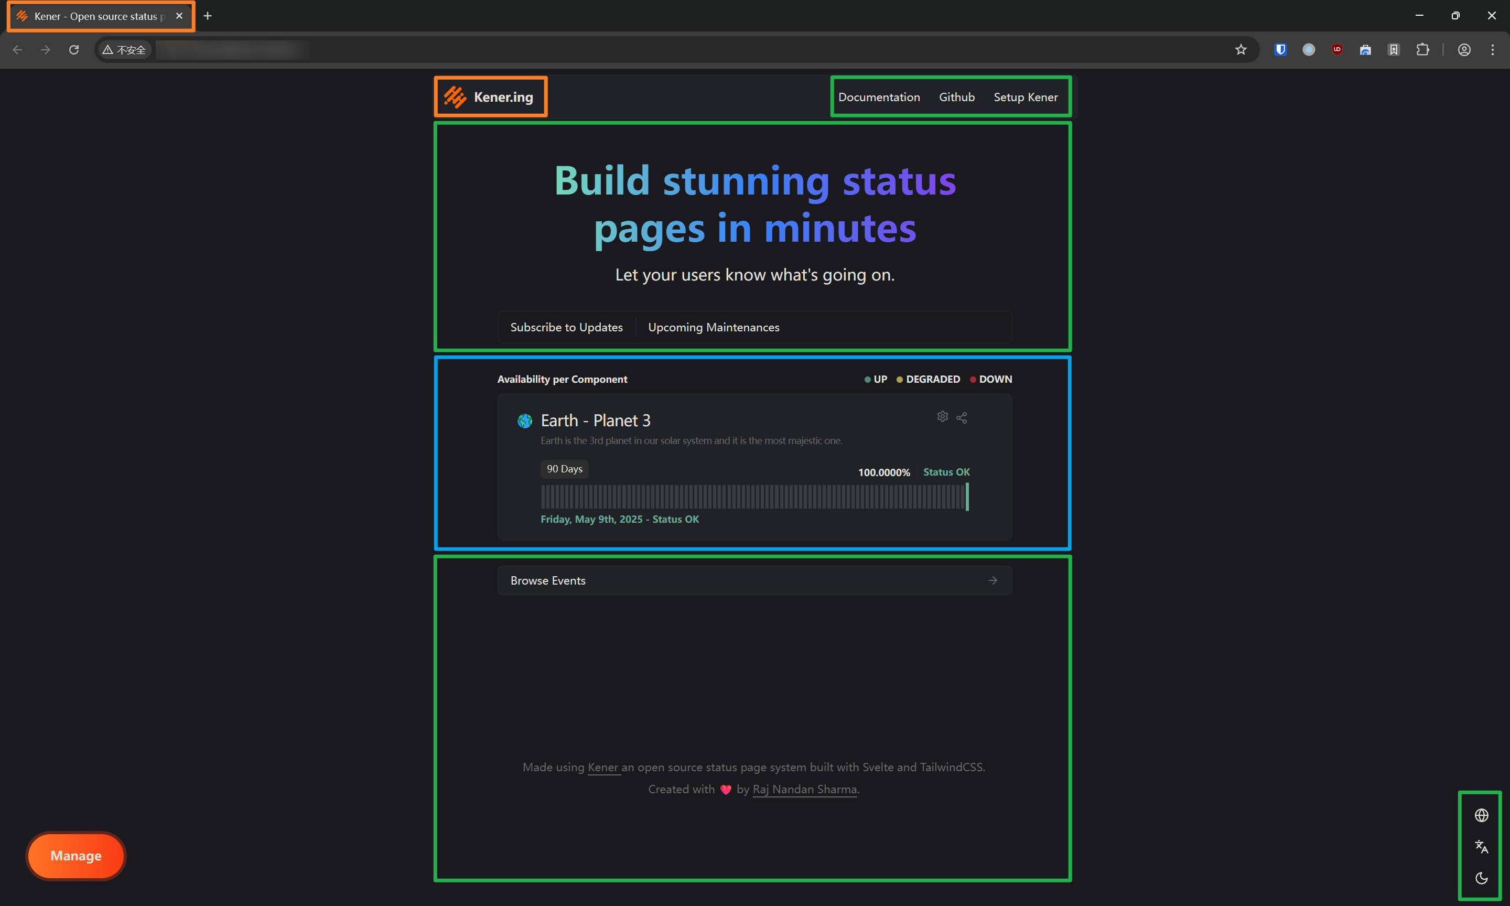Viewport: 1510px width, 906px height.
Task: Open the blue printer-like extension icon
Action: click(1365, 49)
